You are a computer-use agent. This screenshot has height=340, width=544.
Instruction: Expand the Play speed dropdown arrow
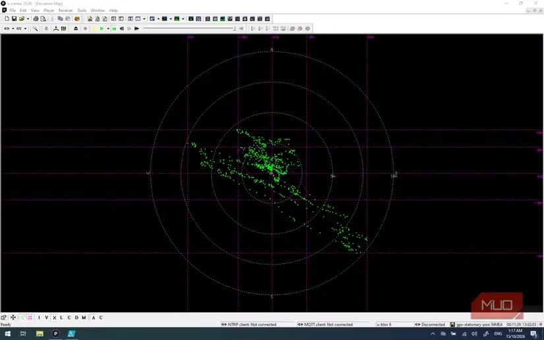point(108,28)
